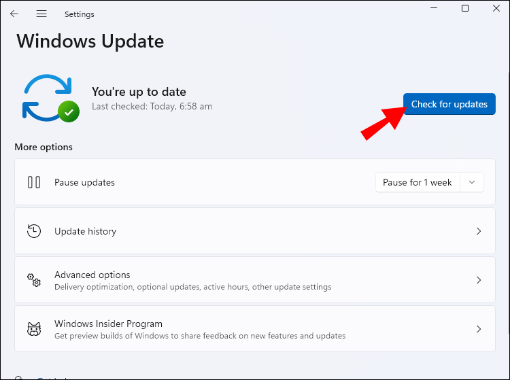Click the Settings window title text
This screenshot has width=510, height=380.
pyautogui.click(x=80, y=14)
